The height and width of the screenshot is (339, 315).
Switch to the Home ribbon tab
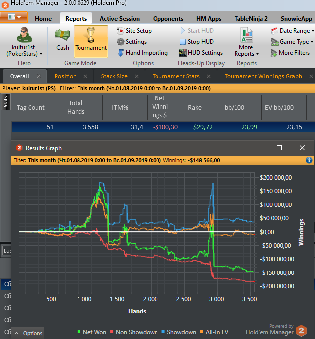pos(43,19)
